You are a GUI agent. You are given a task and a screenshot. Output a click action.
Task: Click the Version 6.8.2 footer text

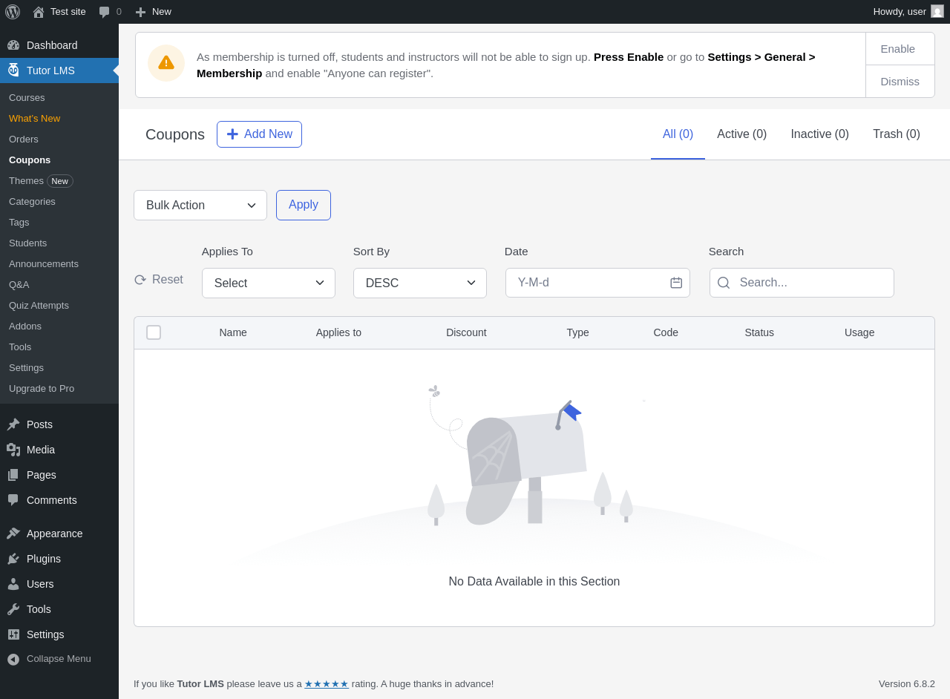click(x=907, y=684)
